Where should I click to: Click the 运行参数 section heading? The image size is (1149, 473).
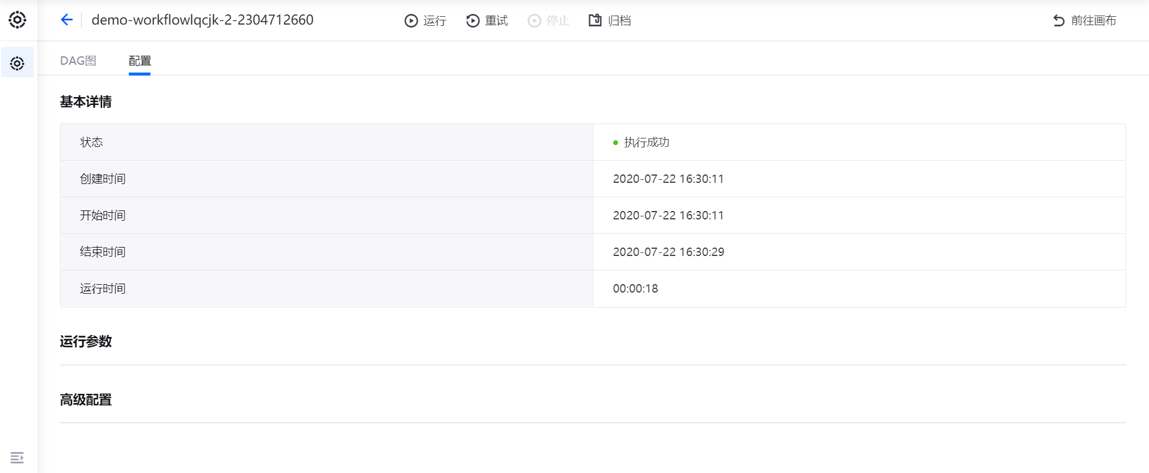(86, 342)
